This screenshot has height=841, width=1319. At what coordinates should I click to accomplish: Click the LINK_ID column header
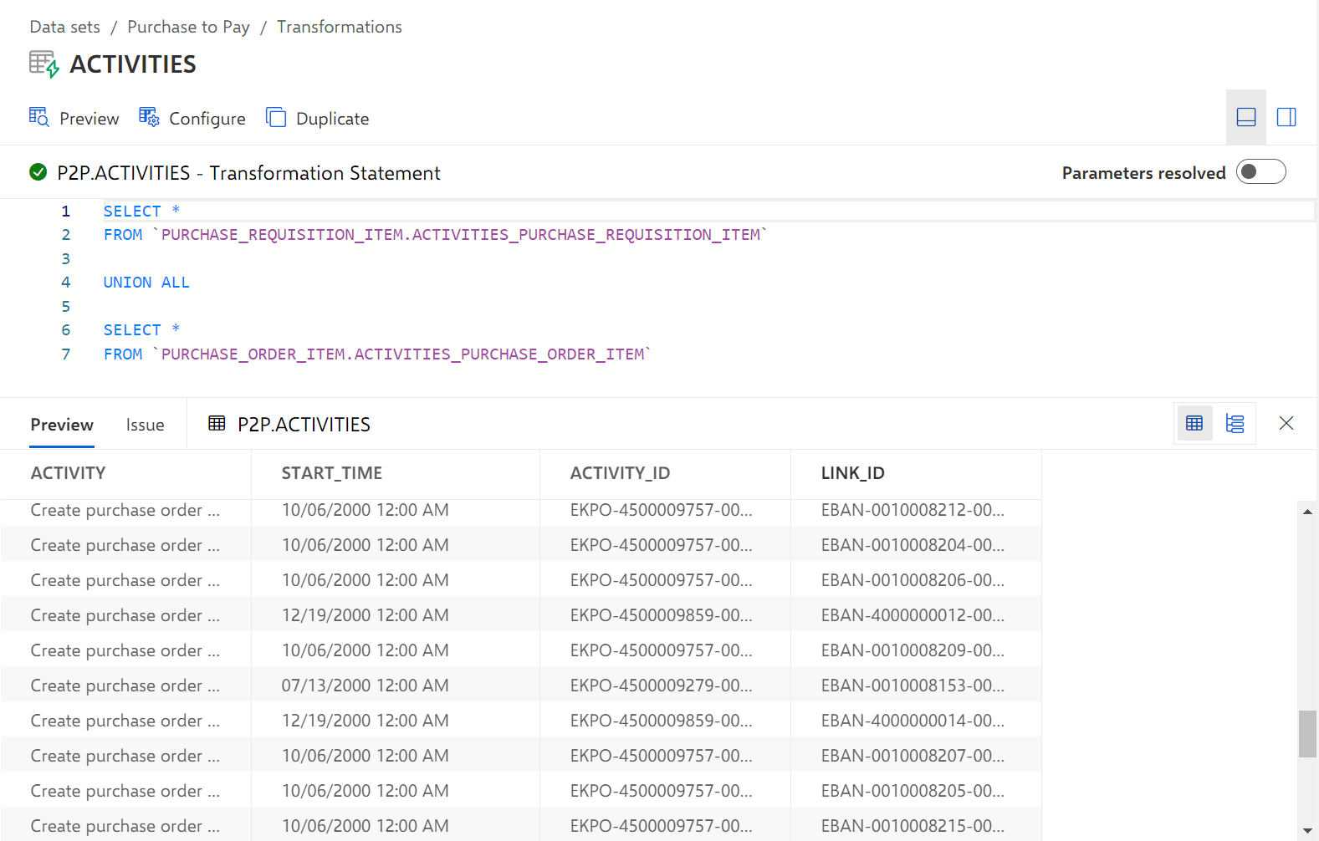click(x=853, y=473)
